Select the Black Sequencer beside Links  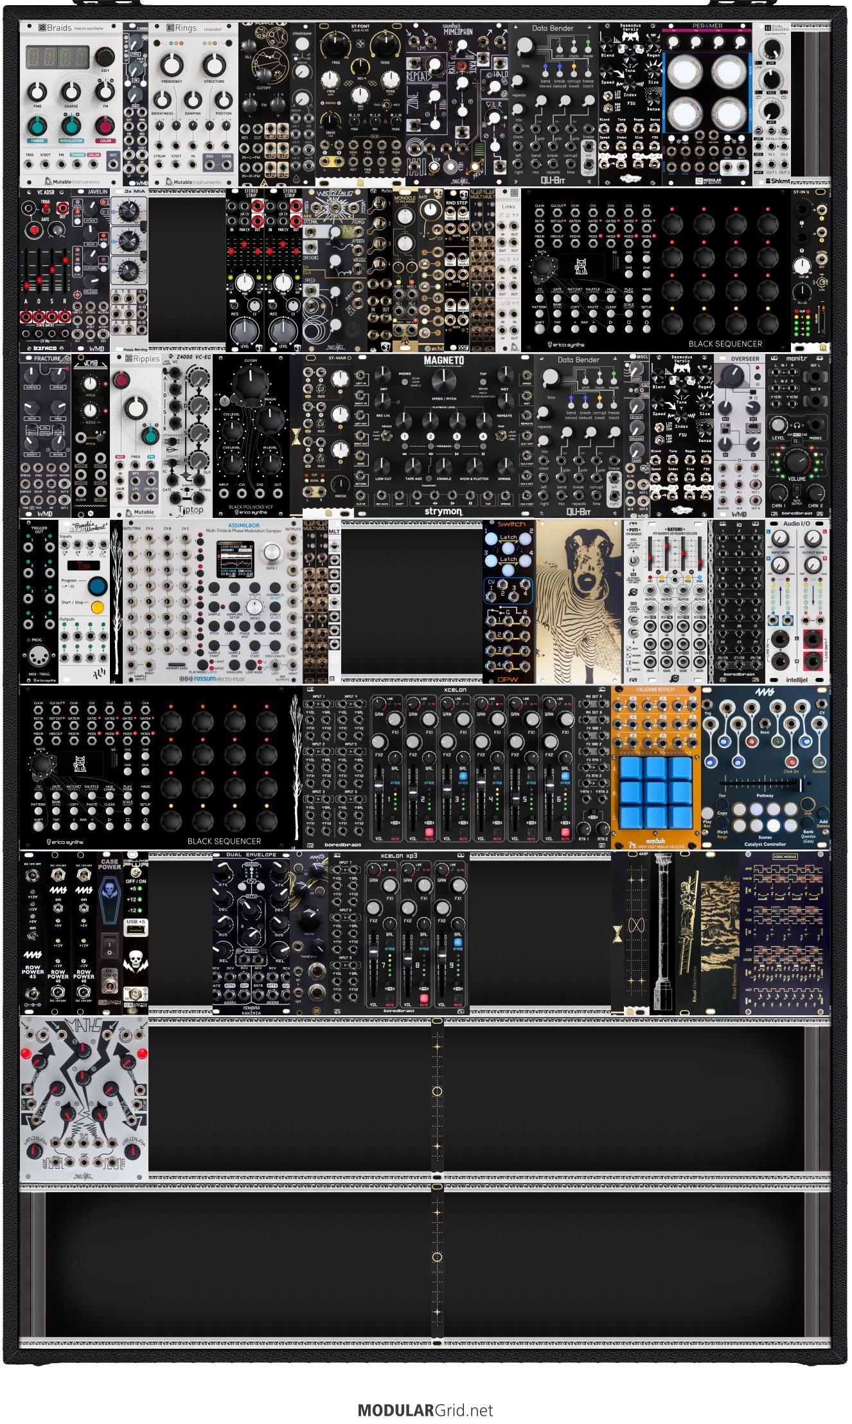(x=656, y=270)
